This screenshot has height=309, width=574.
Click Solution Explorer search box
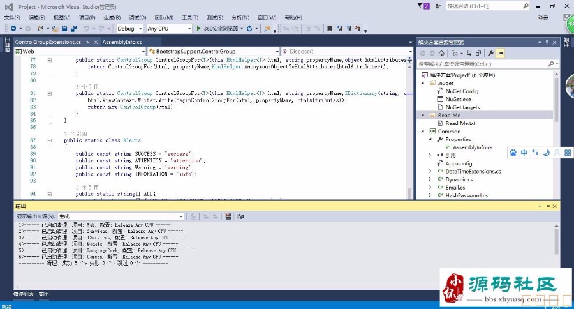tap(489, 64)
